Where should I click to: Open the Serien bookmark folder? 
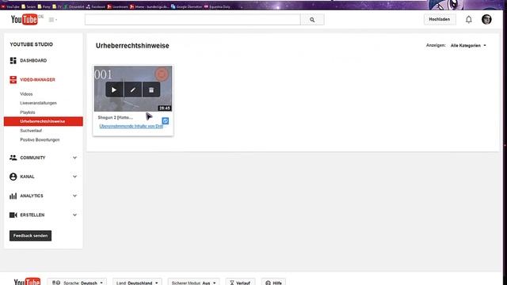tap(29, 6)
